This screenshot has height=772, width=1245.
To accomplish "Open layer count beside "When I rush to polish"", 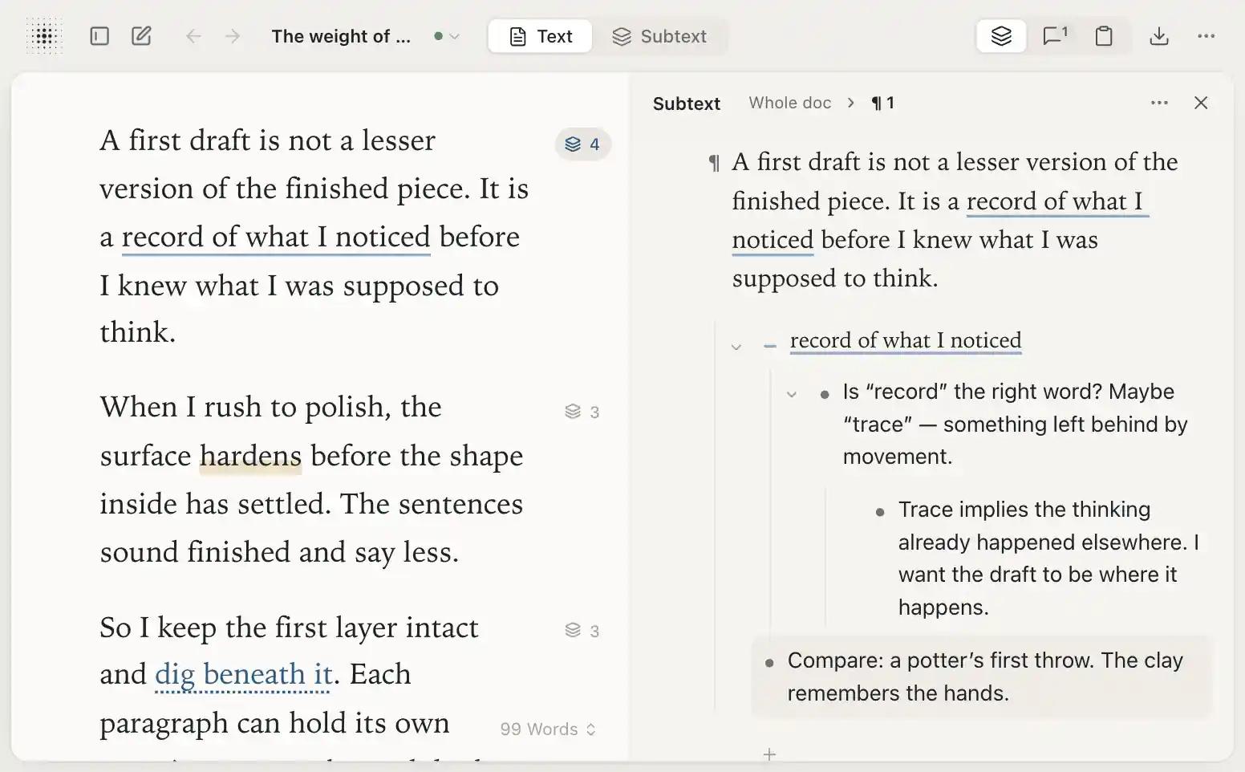I will tap(582, 412).
